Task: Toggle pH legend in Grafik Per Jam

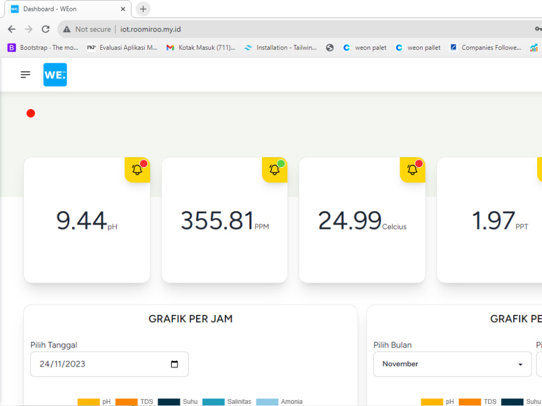Action: coord(94,402)
